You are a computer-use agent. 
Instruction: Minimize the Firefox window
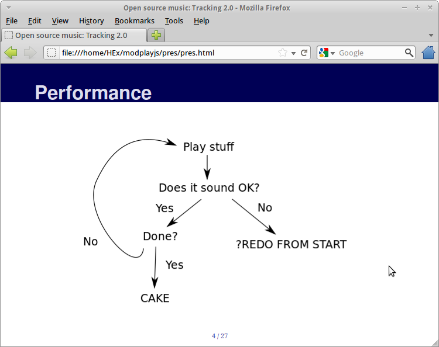(x=404, y=8)
